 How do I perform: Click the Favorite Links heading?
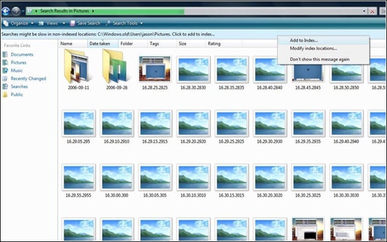17,46
